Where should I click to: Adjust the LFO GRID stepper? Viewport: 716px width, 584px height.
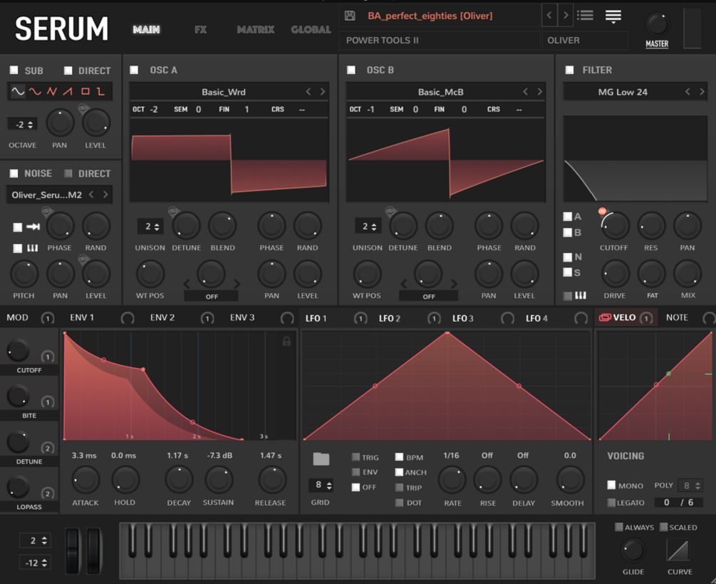click(x=321, y=485)
